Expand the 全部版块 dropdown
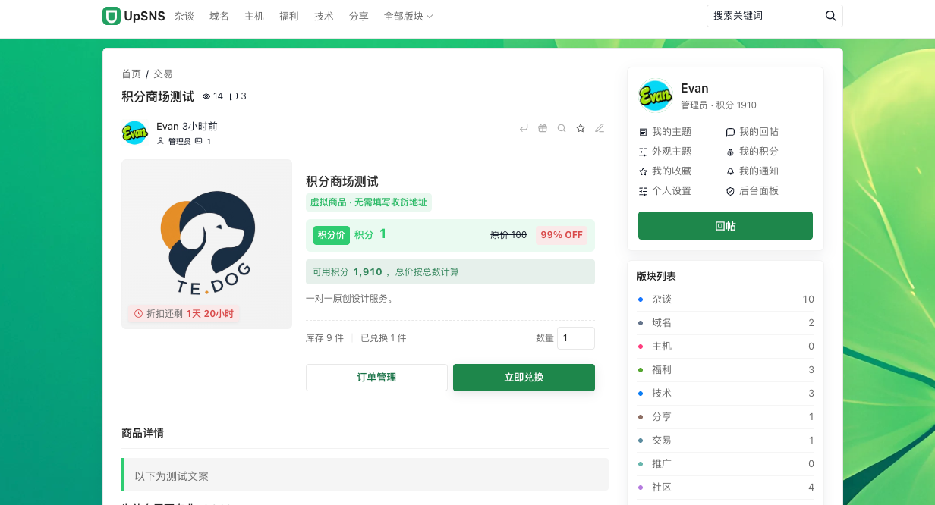This screenshot has height=505, width=935. pyautogui.click(x=408, y=16)
